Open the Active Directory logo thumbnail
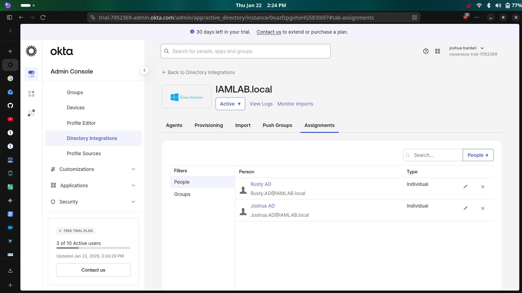This screenshot has height=293, width=522. pos(187,96)
